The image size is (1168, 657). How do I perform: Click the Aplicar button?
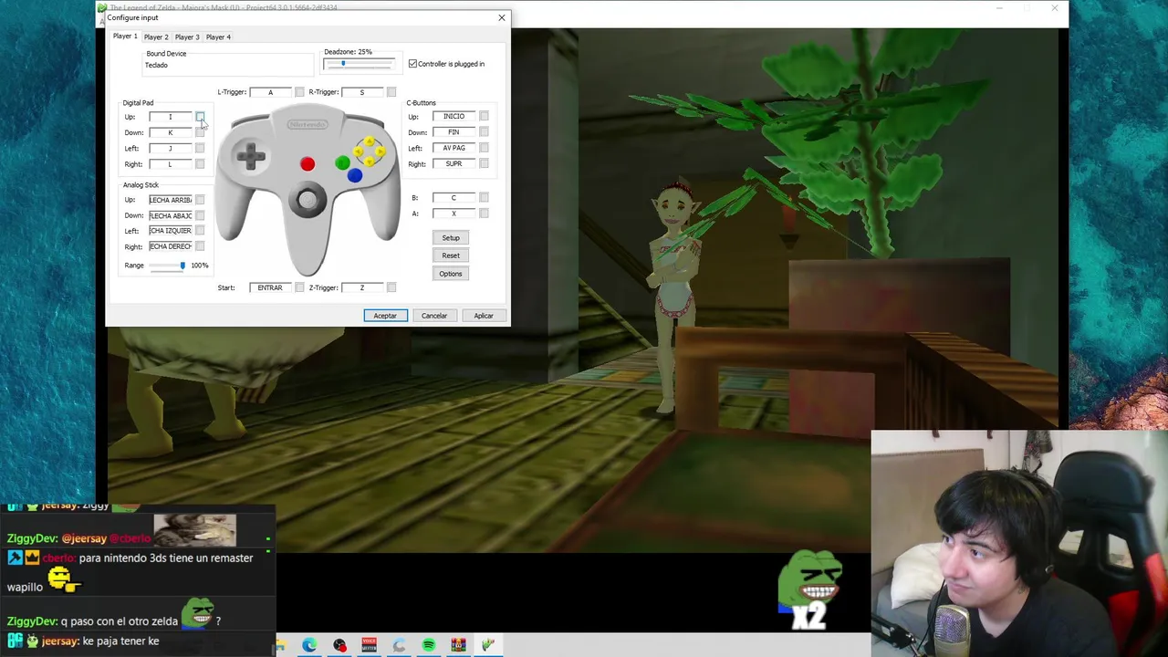pyautogui.click(x=484, y=316)
